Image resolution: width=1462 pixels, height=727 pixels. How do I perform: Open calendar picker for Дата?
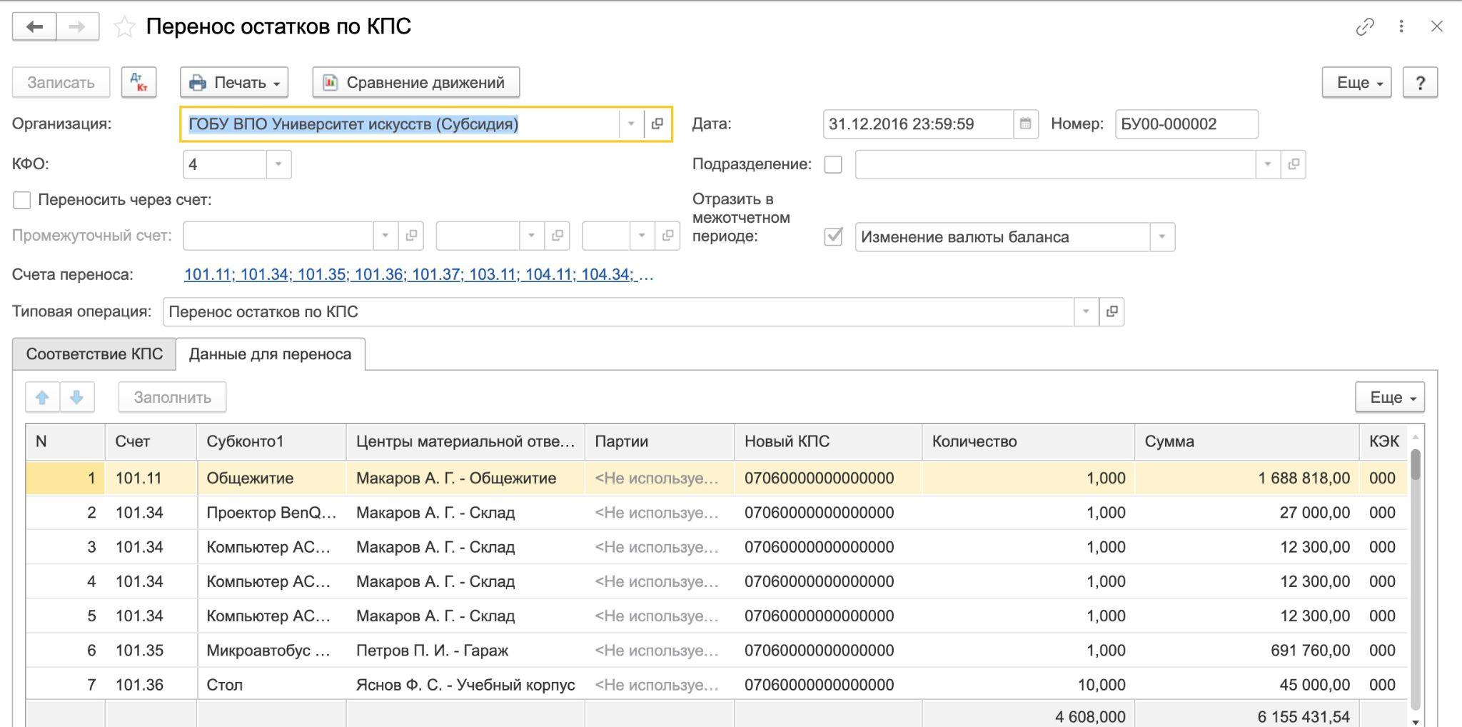(1025, 124)
